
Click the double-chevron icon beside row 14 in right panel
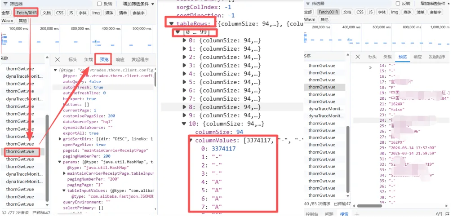pos(370,68)
